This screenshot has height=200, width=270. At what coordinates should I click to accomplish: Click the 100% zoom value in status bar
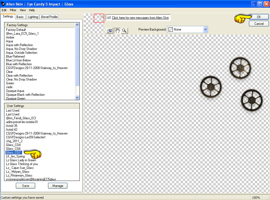point(256,198)
